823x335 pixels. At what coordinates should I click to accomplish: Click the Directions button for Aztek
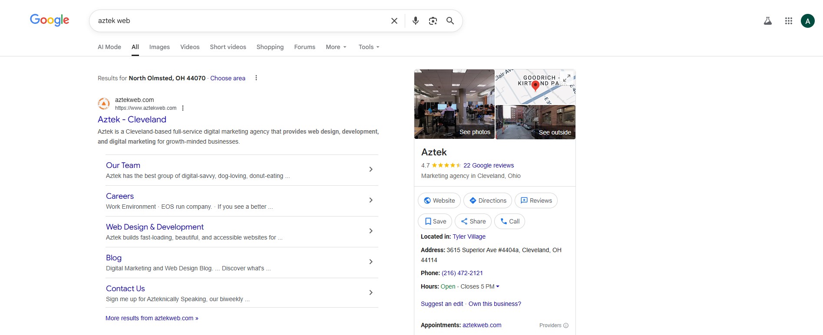click(x=487, y=200)
